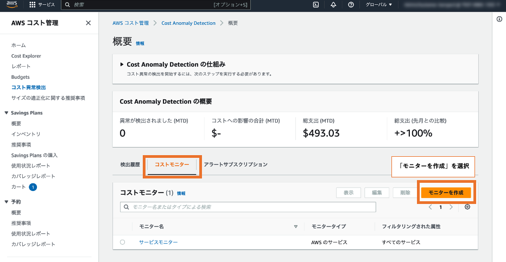This screenshot has height=262, width=506.
Task: Click サービス label in top navigation
Action: (47, 4)
